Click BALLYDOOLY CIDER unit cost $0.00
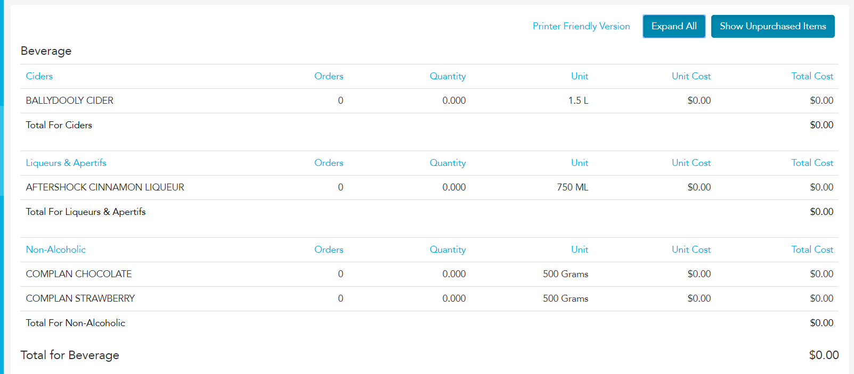Image resolution: width=854 pixels, height=374 pixels. pos(699,101)
